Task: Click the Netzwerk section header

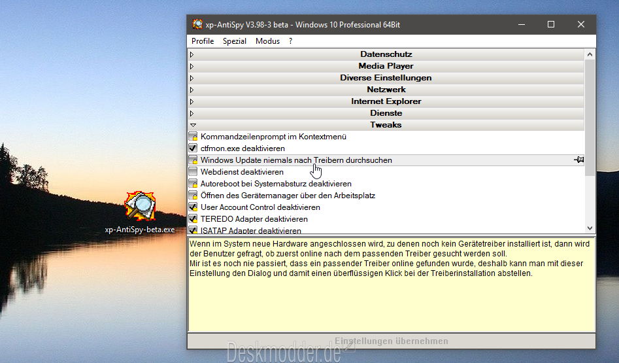Action: tap(386, 90)
